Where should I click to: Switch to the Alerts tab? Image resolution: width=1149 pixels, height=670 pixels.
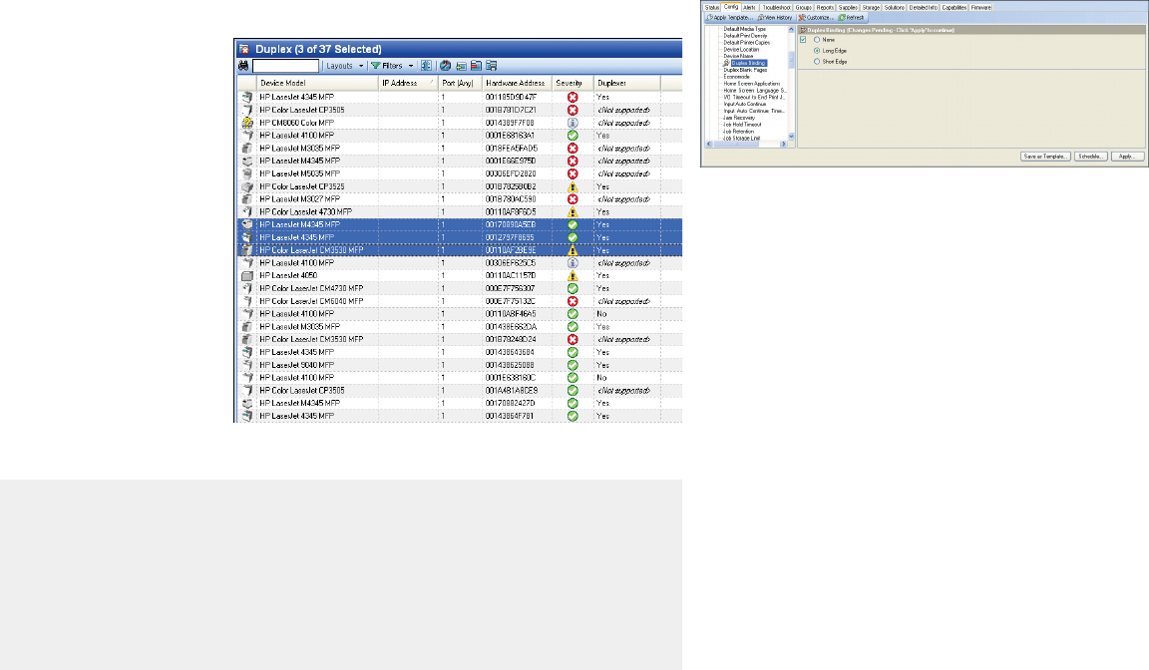pos(749,7)
